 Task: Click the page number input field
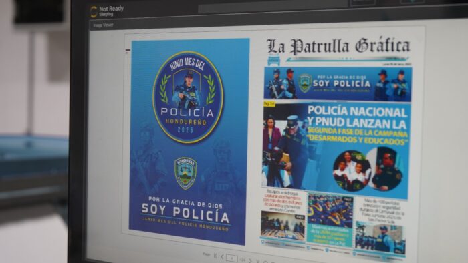tap(232, 258)
